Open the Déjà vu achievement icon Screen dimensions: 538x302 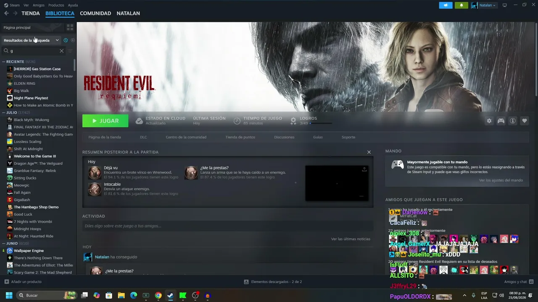tap(95, 172)
